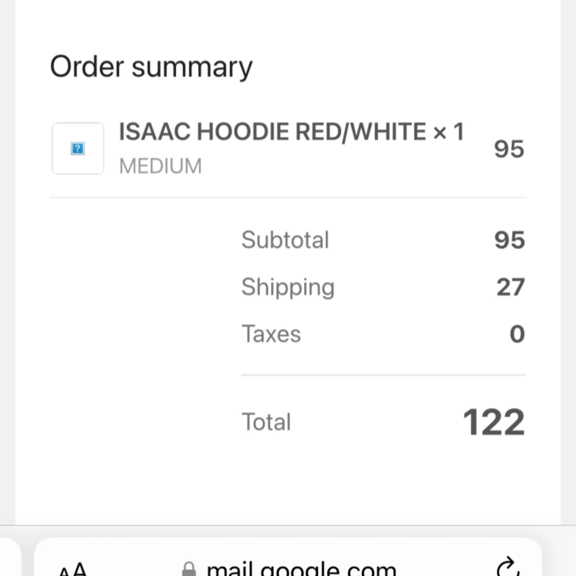Screen dimensions: 576x576
Task: Click the Subtotal amount 95
Action: (x=509, y=240)
